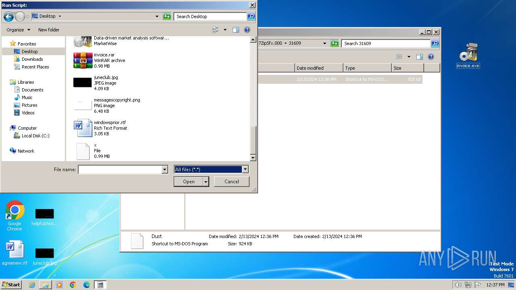Click the search magnifier in Search Desktop box
Image resolution: width=516 pixels, height=290 pixels.
[251, 17]
